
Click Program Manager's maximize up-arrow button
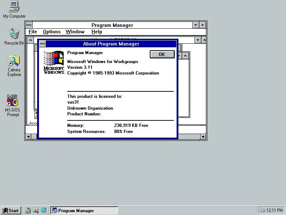click(203, 25)
